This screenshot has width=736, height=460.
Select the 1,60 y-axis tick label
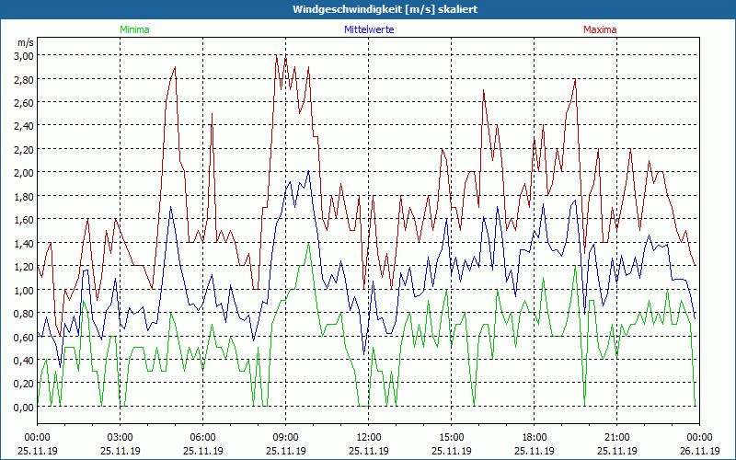point(23,220)
